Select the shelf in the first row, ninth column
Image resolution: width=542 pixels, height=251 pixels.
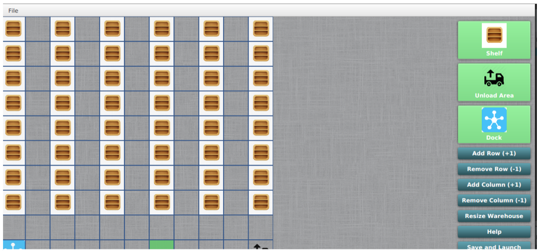211,29
